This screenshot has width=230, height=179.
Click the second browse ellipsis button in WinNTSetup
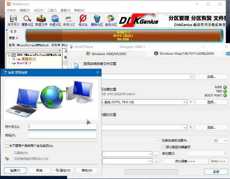[156, 162]
